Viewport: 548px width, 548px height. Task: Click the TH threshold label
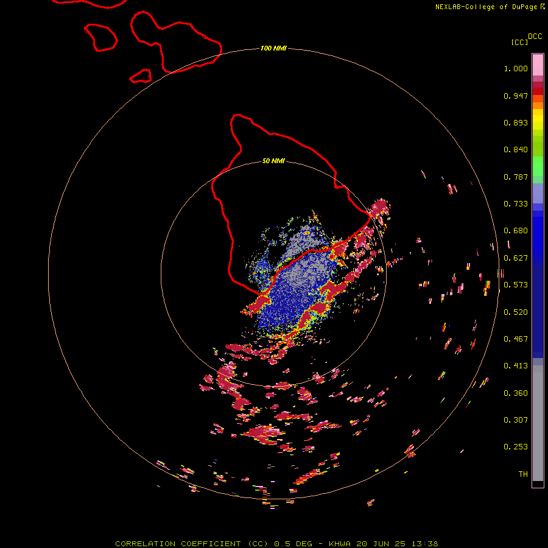point(523,474)
